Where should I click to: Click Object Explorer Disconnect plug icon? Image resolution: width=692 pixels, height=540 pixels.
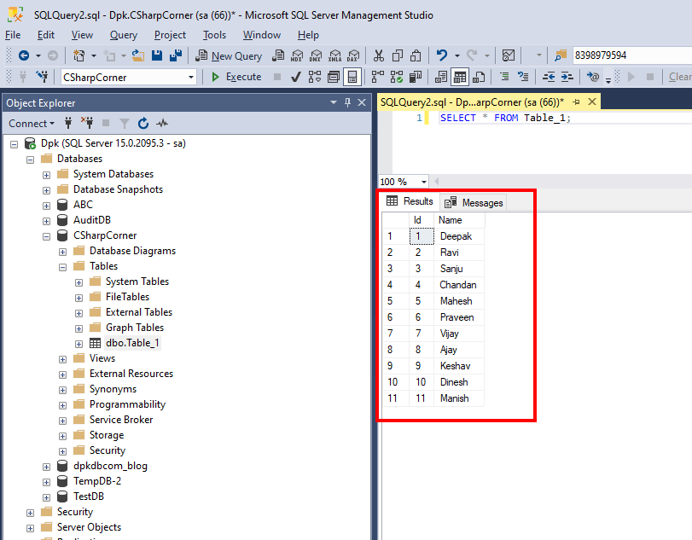tap(87, 123)
